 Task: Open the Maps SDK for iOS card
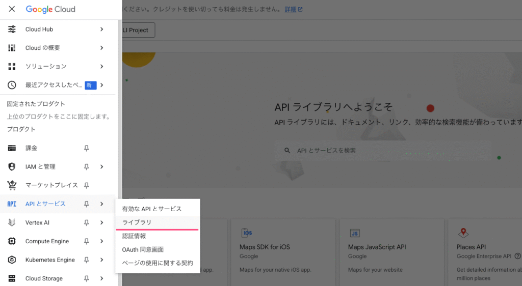(x=283, y=252)
